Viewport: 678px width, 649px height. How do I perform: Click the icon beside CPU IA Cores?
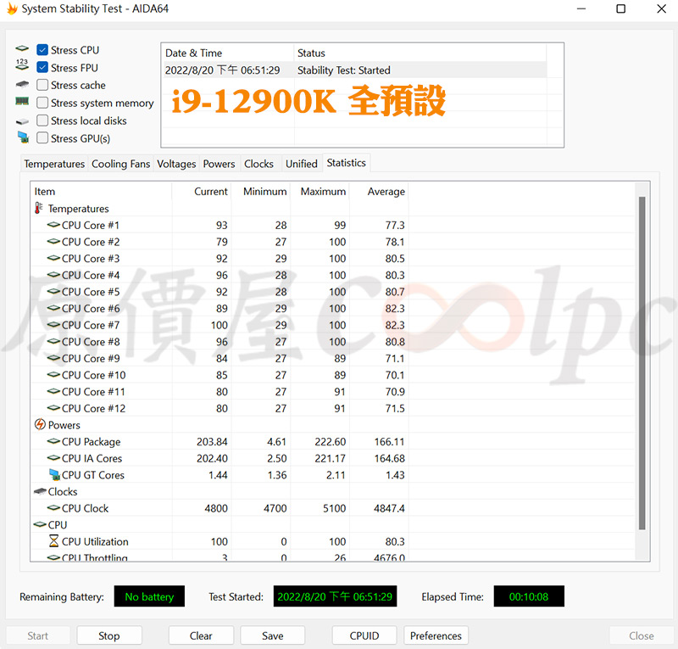(x=53, y=457)
